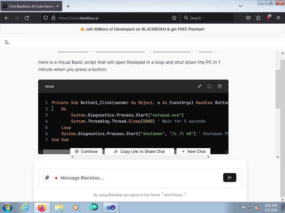The height and width of the screenshot is (213, 285).
Task: Launch Internet Explorer from the taskbar
Action: pyautogui.click(x=25, y=207)
